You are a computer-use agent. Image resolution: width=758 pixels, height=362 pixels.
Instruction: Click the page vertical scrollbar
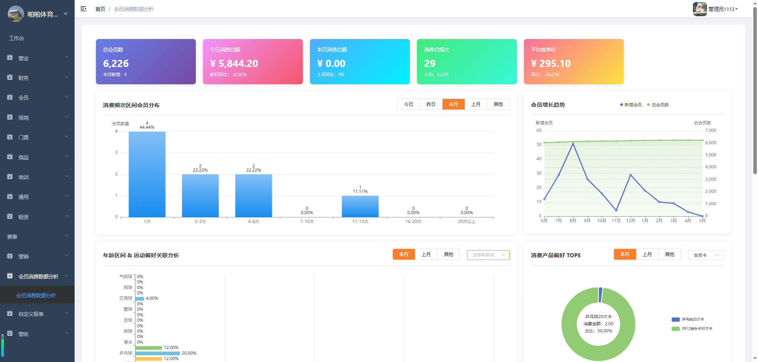[x=755, y=91]
